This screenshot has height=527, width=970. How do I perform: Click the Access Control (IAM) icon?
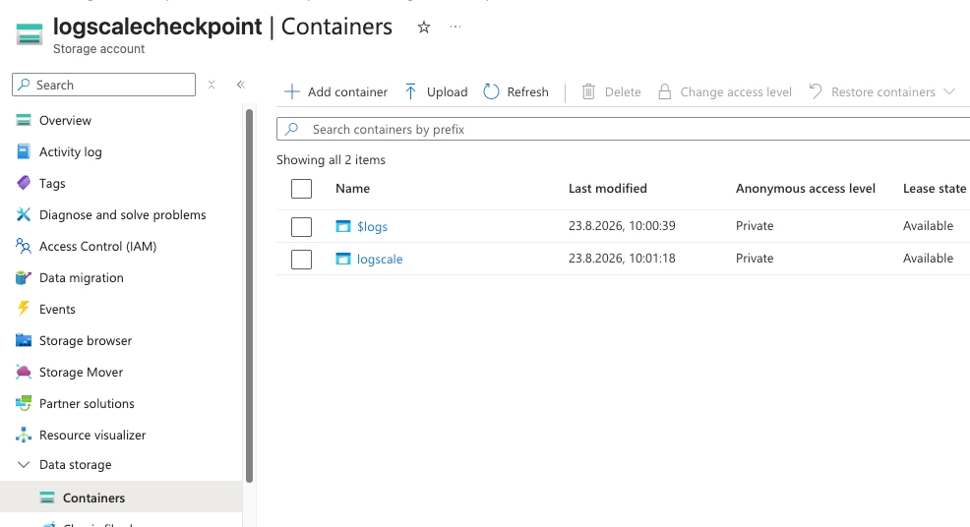(x=24, y=246)
